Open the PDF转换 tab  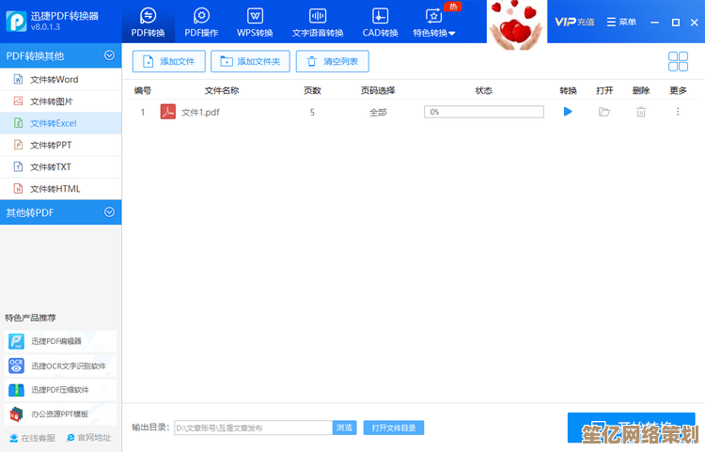pos(148,22)
